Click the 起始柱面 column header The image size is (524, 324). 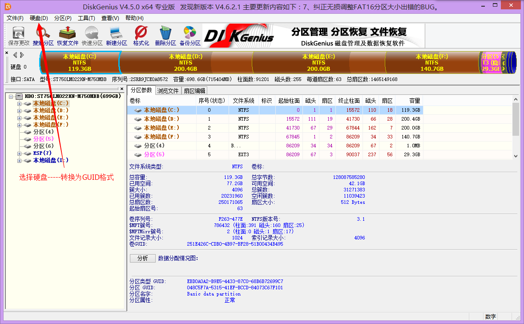click(x=289, y=101)
